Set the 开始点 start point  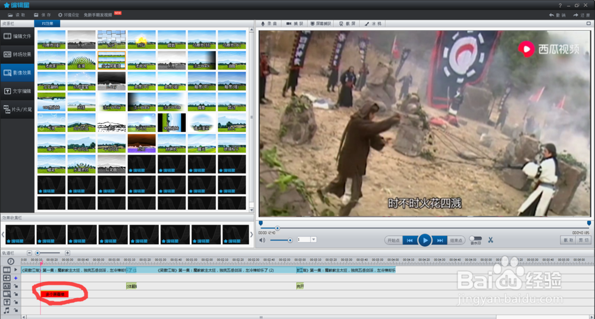coord(393,240)
